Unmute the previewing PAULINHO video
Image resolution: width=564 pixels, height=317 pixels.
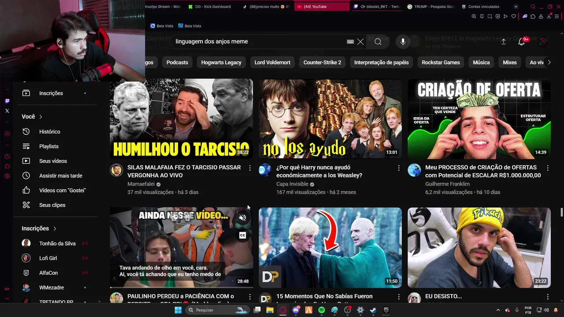point(242,217)
